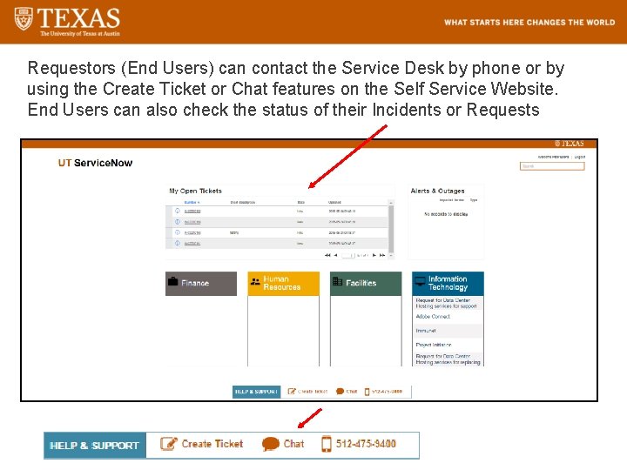Click the pencil icon in enlarged Create Ticket

click(168, 444)
